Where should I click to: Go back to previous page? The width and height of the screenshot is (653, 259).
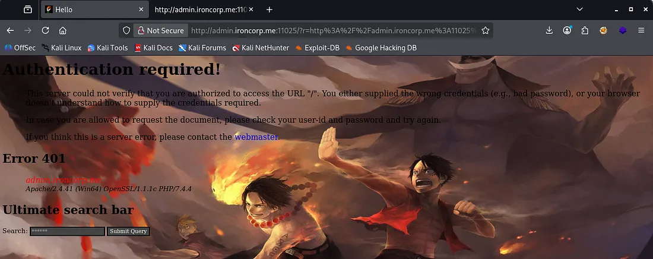(x=11, y=30)
